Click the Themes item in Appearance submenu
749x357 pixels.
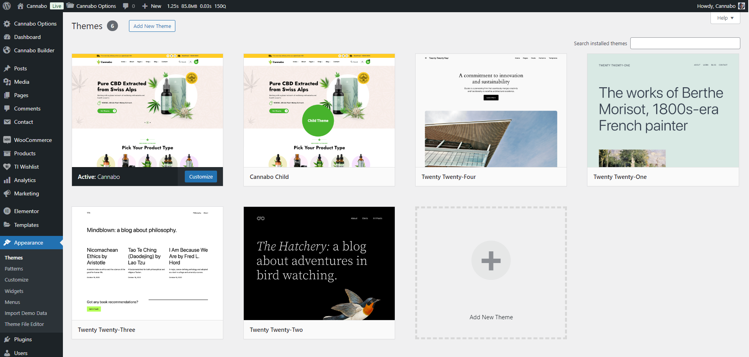pyautogui.click(x=14, y=258)
